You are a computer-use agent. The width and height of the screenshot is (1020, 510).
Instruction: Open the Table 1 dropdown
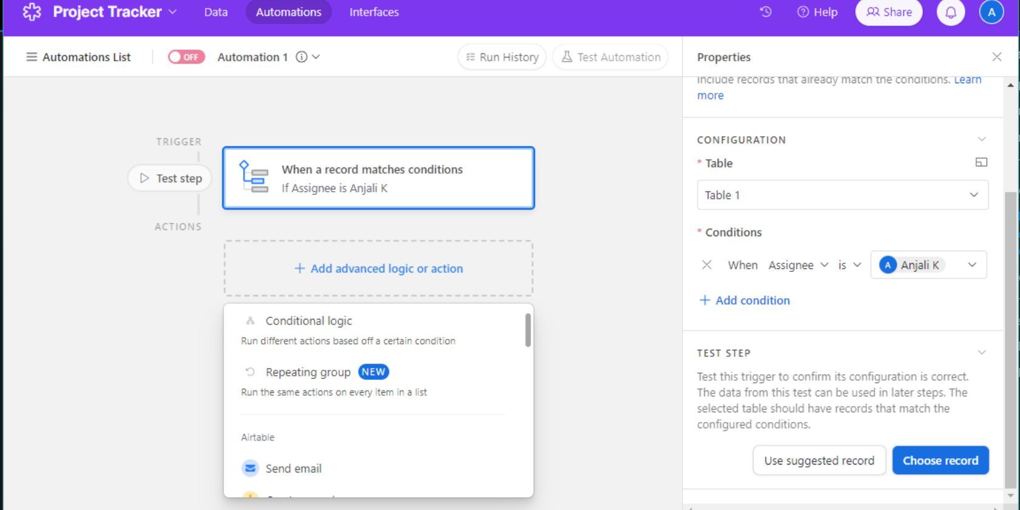pos(842,195)
